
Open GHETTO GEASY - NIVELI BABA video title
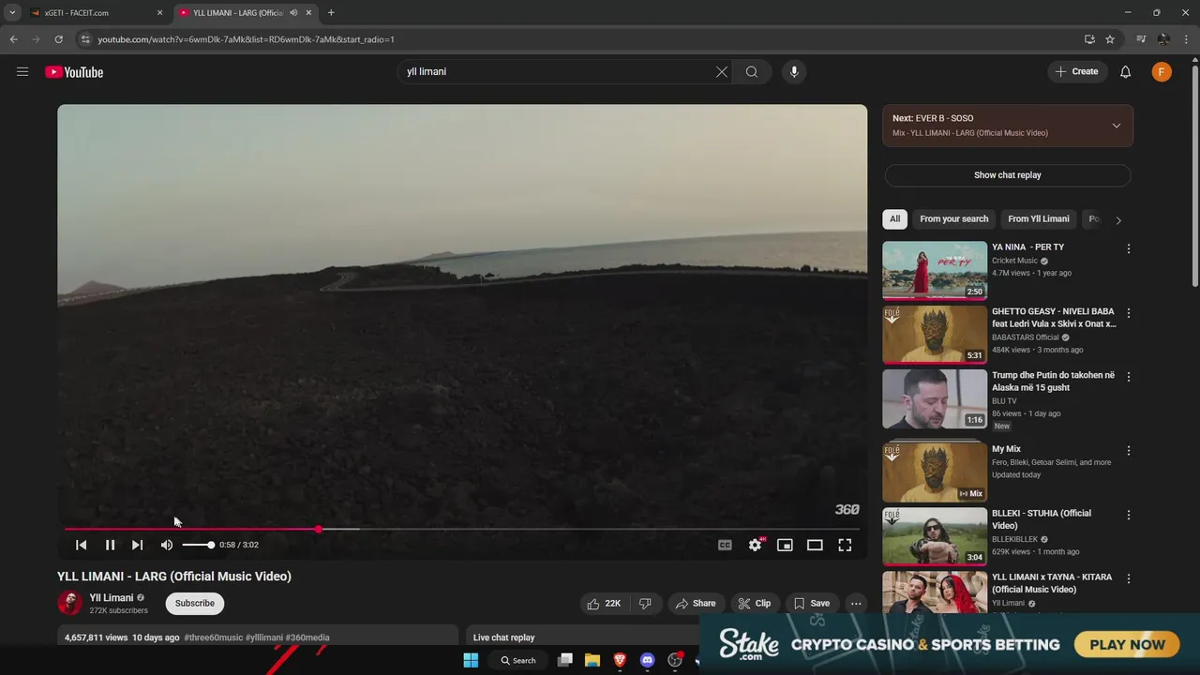(1054, 318)
